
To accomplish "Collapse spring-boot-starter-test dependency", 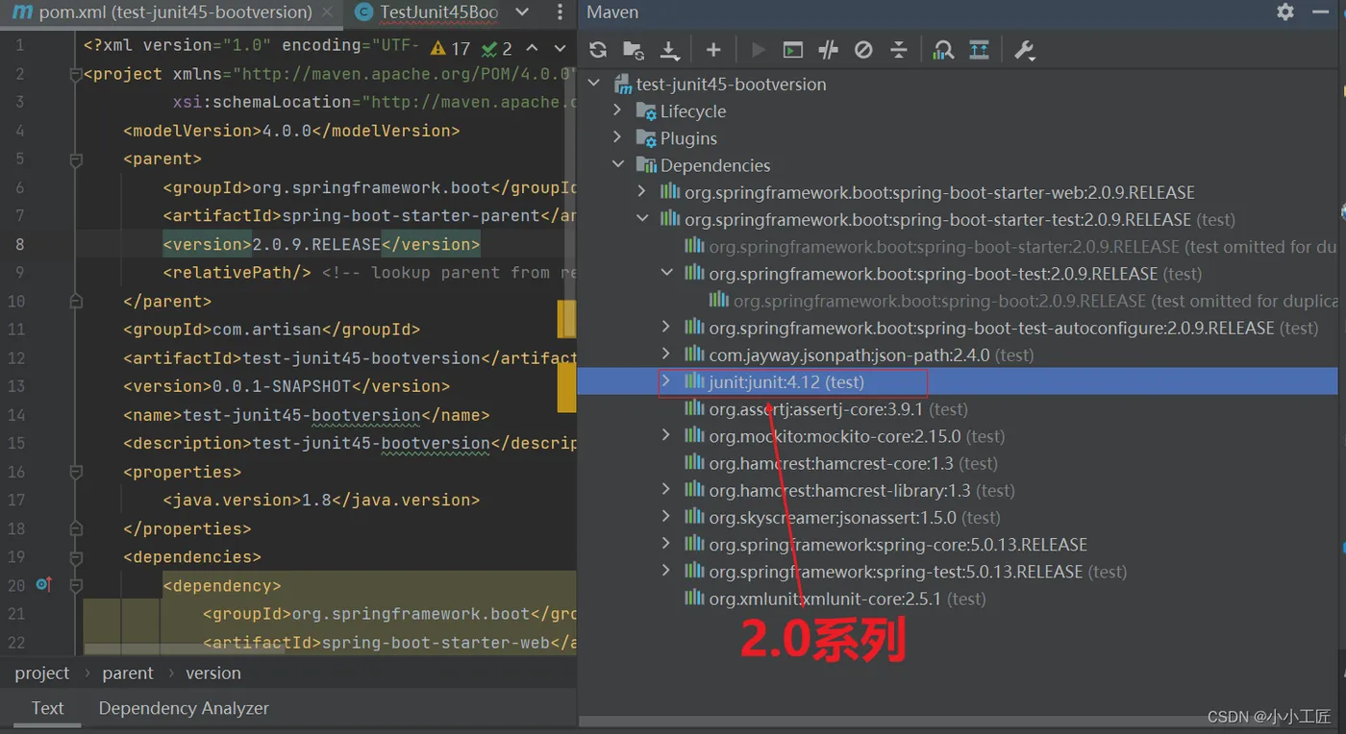I will pos(642,219).
